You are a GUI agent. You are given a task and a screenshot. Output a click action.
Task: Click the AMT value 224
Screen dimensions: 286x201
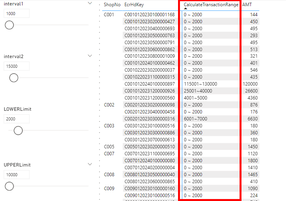click(254, 195)
